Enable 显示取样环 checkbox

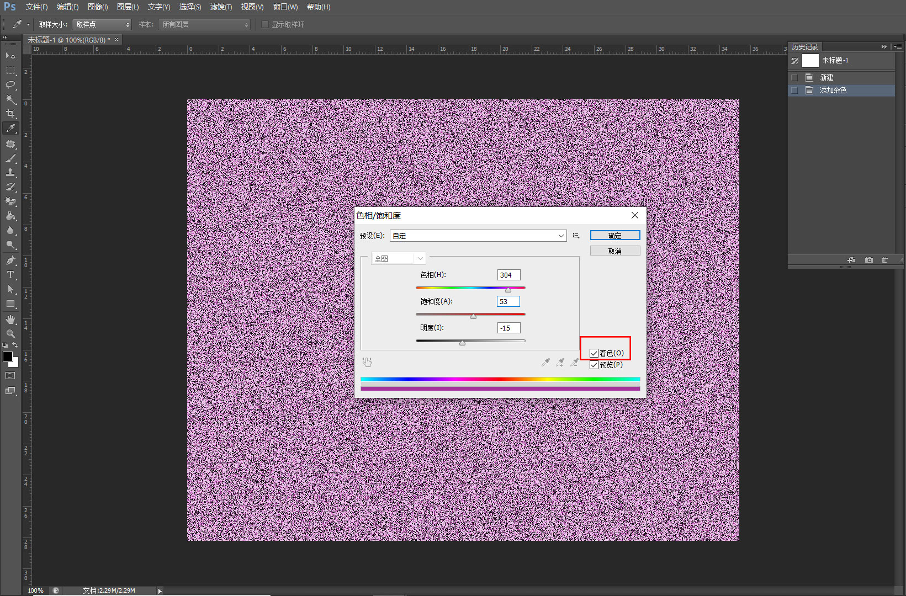point(265,24)
